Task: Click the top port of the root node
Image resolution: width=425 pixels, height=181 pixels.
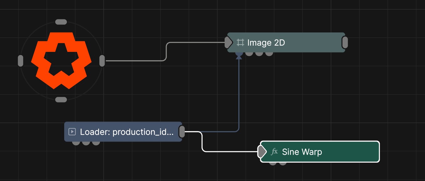Action: click(61, 22)
